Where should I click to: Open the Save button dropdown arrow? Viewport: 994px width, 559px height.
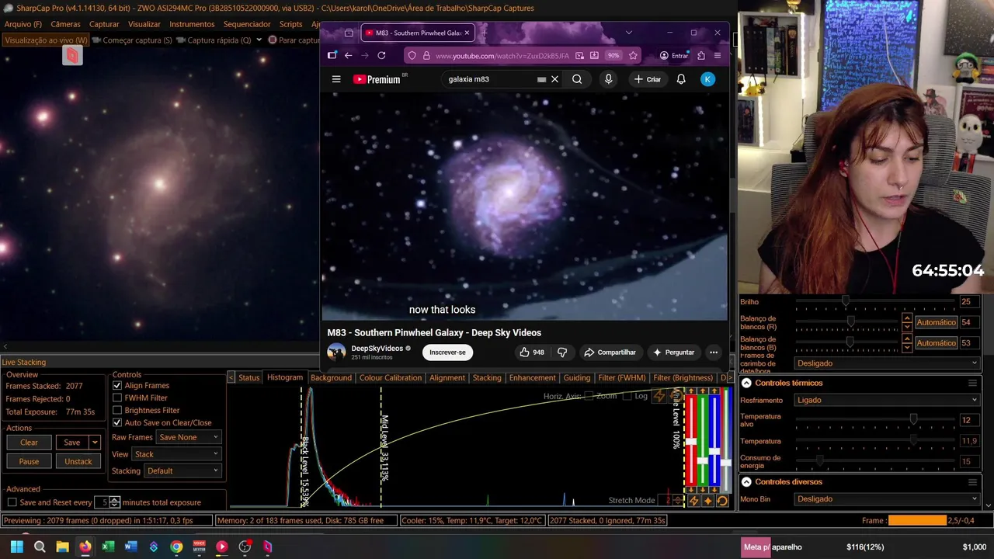coord(95,443)
